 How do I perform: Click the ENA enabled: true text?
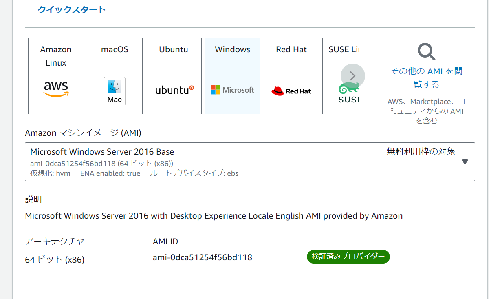110,173
